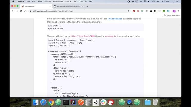Image resolution: width=191 pixels, height=107 pixels.
Task: Close the Keith Weaver tab
Action: coord(50,7)
